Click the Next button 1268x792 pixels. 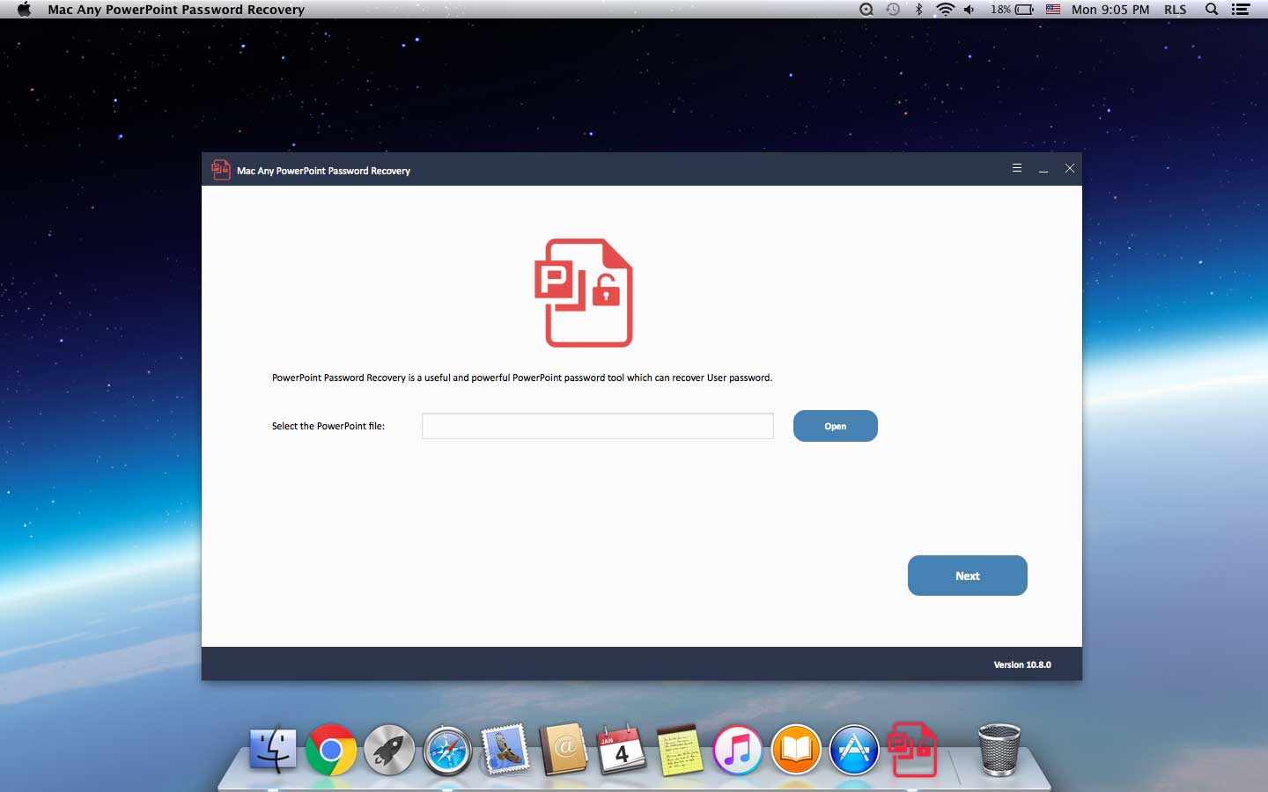click(968, 576)
